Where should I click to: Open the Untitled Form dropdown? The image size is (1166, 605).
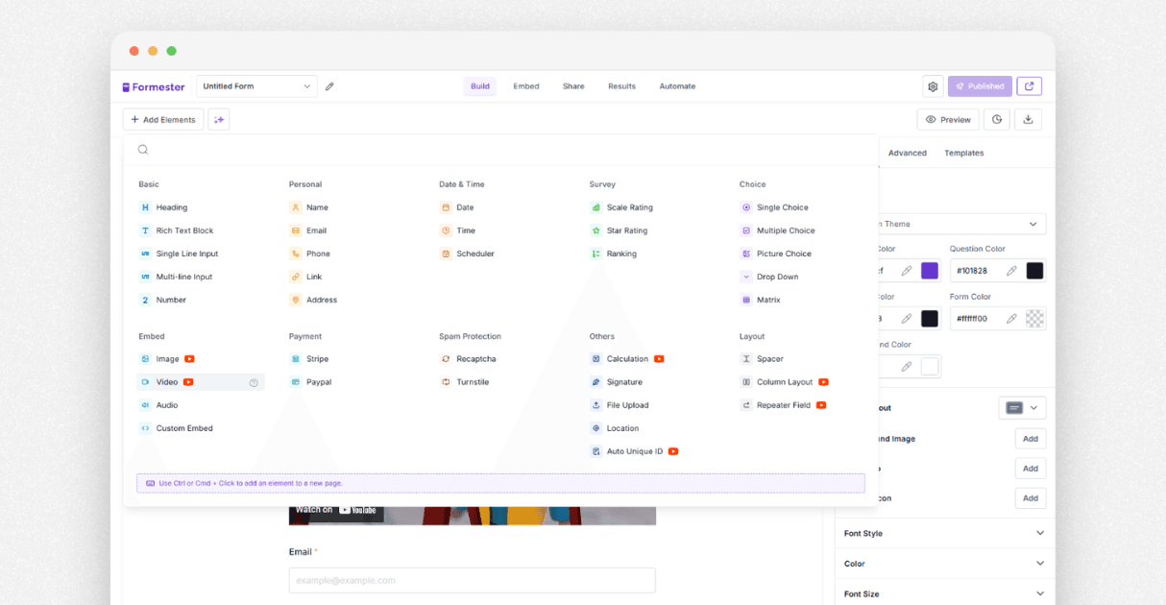click(256, 85)
